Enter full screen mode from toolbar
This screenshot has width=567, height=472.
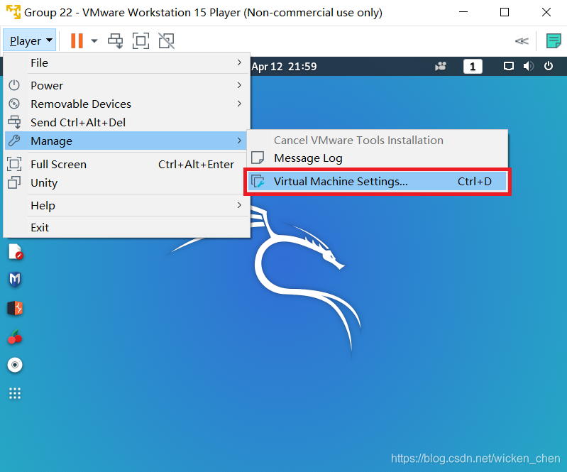[141, 41]
